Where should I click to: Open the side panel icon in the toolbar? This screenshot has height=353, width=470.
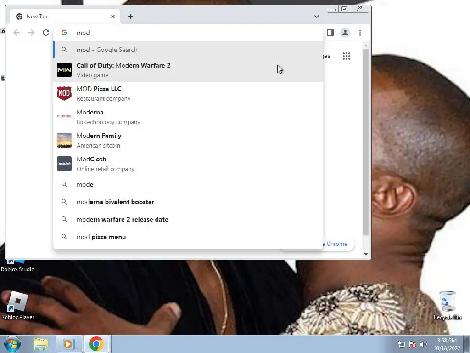(330, 33)
